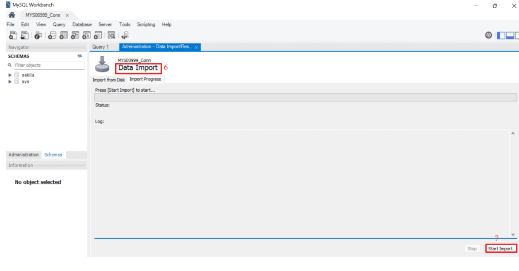Switch to MYS00999_Conn connection tab

tap(43, 15)
